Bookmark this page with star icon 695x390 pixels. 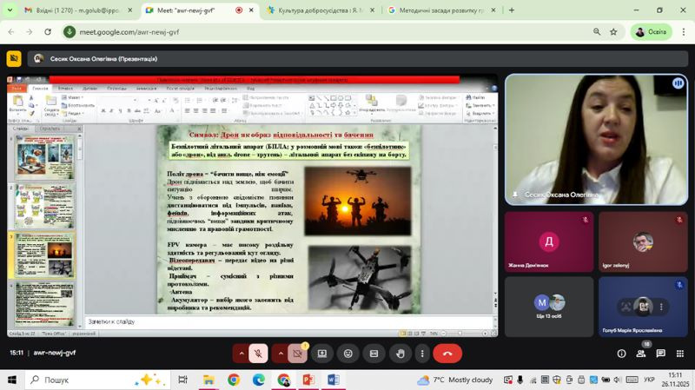(x=613, y=32)
